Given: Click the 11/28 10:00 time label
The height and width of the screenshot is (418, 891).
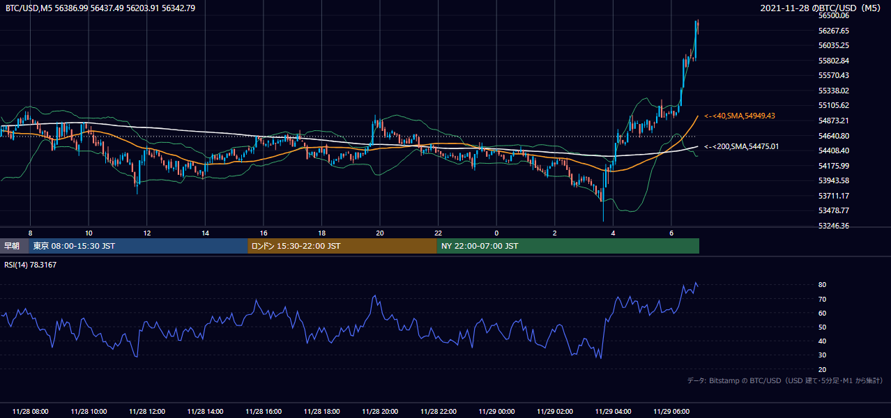Looking at the screenshot, I should 89,412.
